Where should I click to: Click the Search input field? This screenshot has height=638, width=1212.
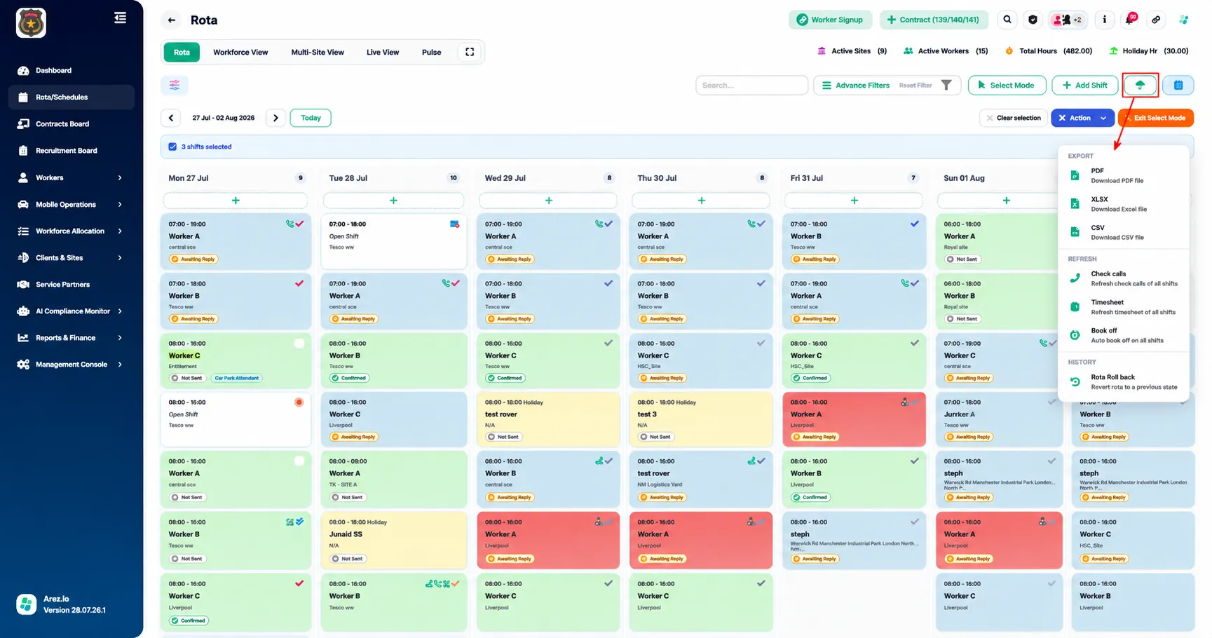pyautogui.click(x=751, y=85)
